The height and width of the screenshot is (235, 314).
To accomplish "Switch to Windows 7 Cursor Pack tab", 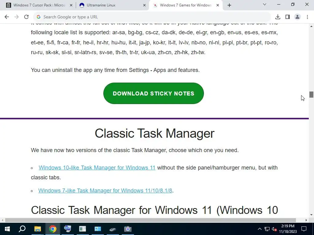I will 39,5.
